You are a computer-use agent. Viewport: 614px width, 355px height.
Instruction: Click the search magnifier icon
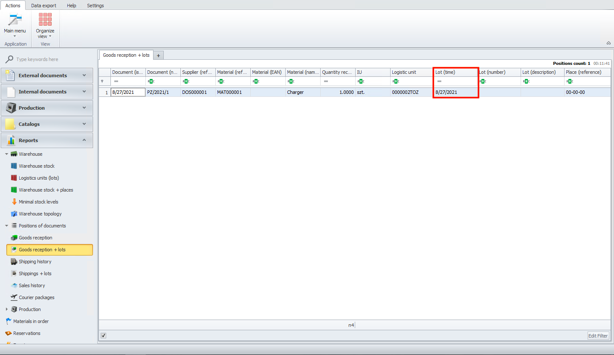click(x=9, y=59)
